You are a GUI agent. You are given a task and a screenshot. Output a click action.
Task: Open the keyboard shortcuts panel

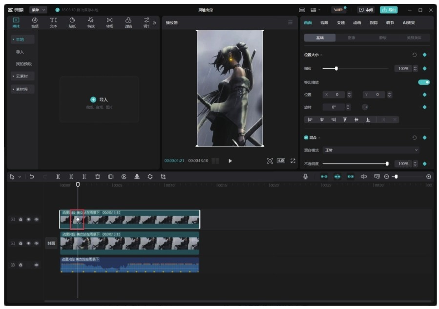point(302,10)
